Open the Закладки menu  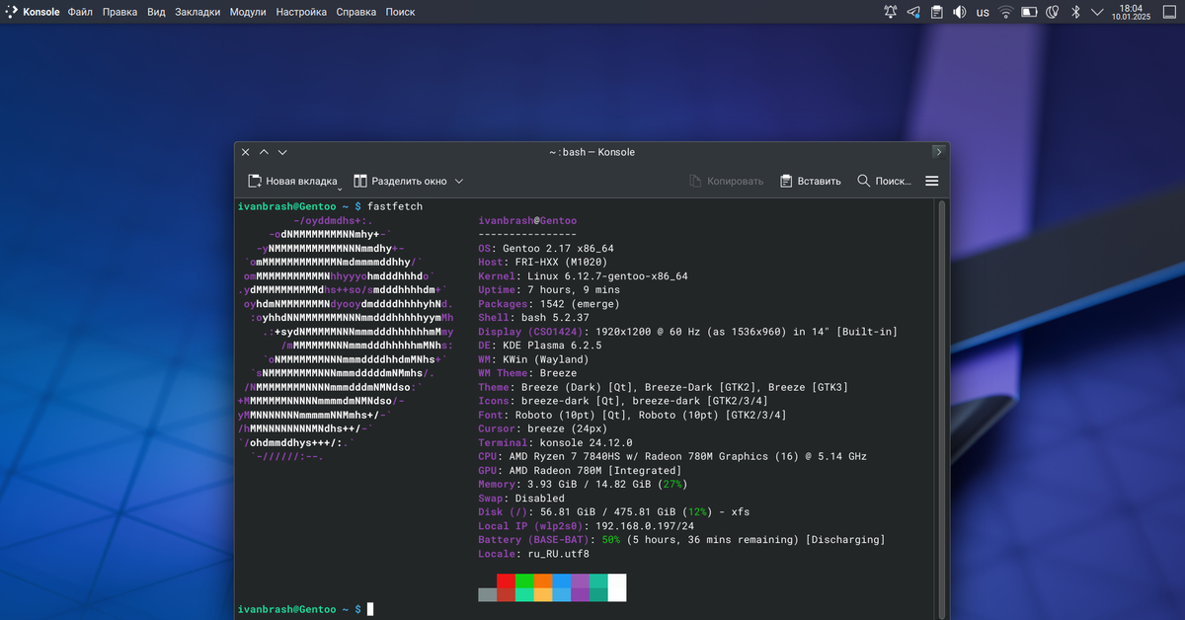[197, 12]
